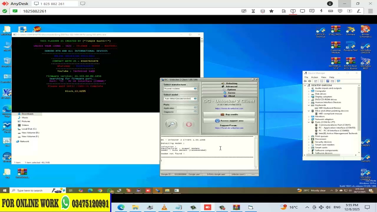Open the remote Windows Start button
Viewport: 377px width, 212px height.
pyautogui.click(x=4, y=191)
